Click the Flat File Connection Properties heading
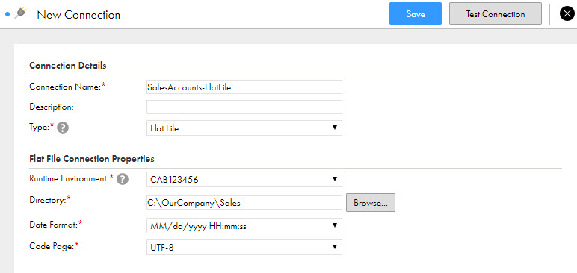 pyautogui.click(x=92, y=159)
